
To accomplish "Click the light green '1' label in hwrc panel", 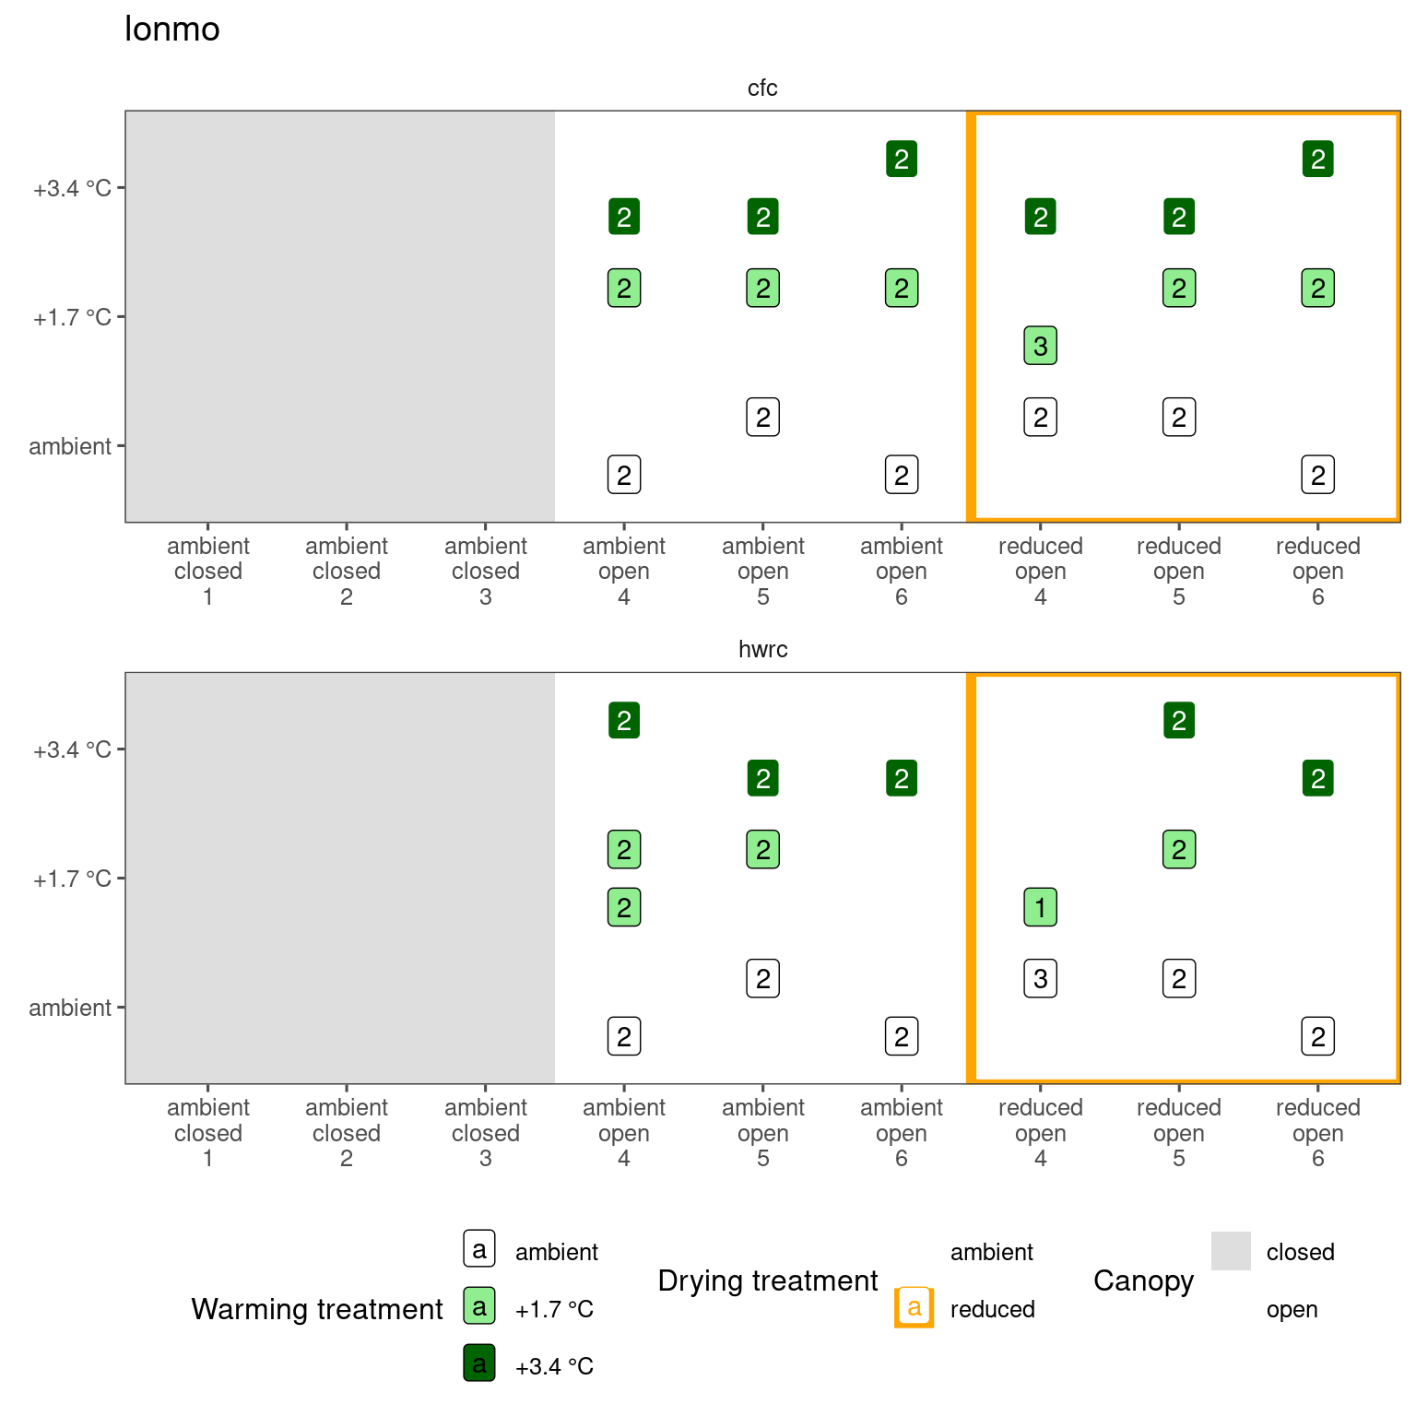I will (x=1040, y=907).
